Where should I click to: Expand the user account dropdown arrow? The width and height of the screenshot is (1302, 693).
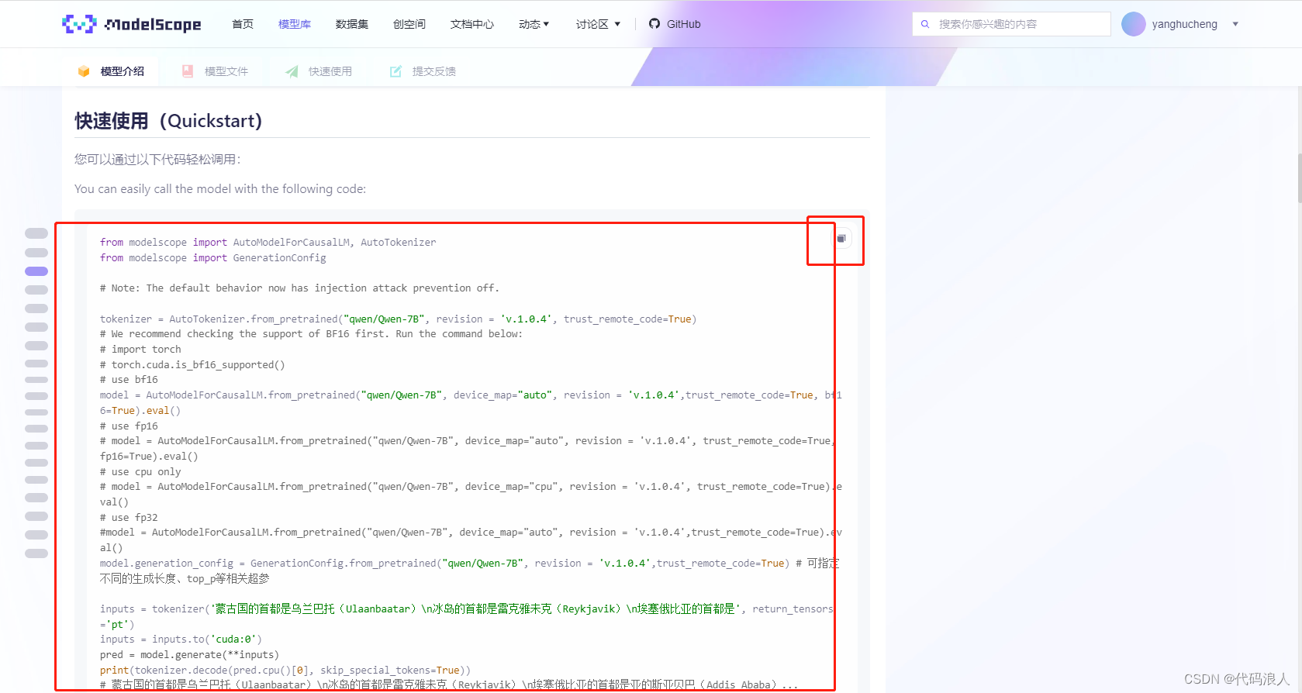[1235, 24]
